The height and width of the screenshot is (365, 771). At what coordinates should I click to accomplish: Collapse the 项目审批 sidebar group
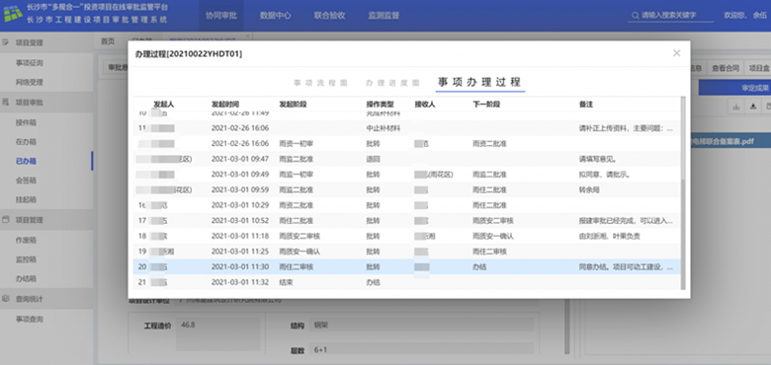tap(46, 103)
